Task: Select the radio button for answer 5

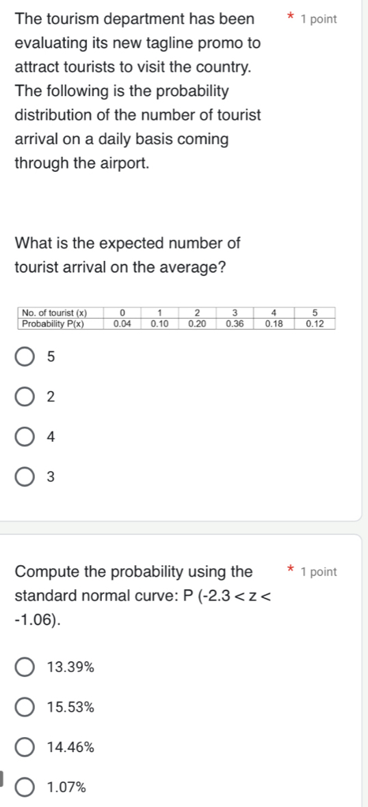Action: [26, 356]
